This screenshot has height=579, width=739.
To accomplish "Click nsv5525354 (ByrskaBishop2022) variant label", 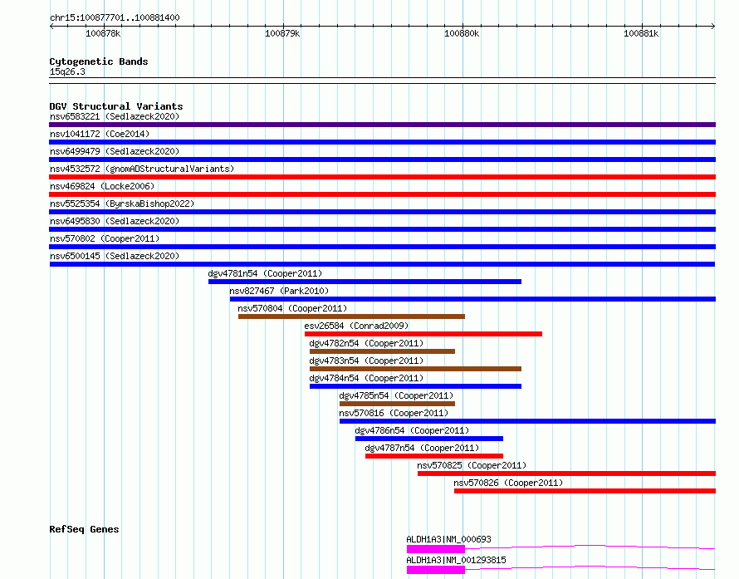I will pos(122,204).
